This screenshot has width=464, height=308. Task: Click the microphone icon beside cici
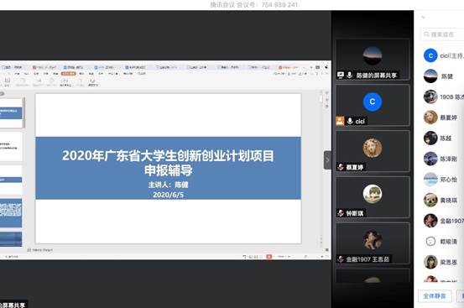click(350, 121)
